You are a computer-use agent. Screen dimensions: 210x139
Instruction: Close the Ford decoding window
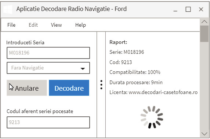click(201, 10)
